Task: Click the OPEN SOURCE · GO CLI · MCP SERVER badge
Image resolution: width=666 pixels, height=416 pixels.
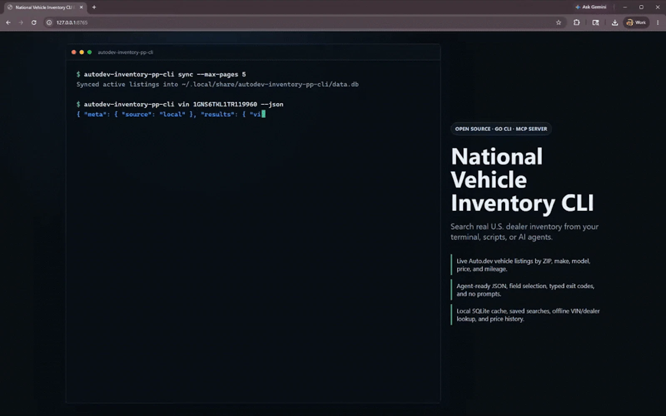Action: (x=501, y=129)
